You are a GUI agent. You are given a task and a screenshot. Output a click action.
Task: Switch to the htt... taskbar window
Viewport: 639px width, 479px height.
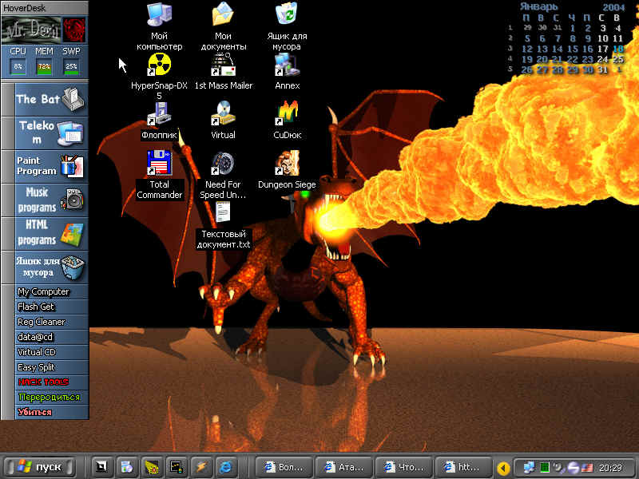point(464,467)
